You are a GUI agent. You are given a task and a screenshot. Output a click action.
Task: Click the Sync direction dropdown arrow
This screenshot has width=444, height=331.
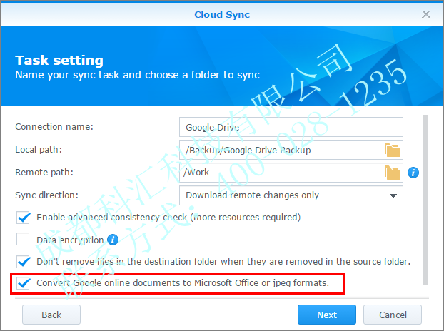pyautogui.click(x=393, y=195)
